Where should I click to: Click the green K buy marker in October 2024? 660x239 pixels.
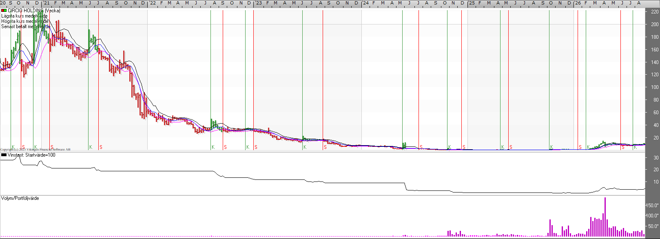coord(450,147)
